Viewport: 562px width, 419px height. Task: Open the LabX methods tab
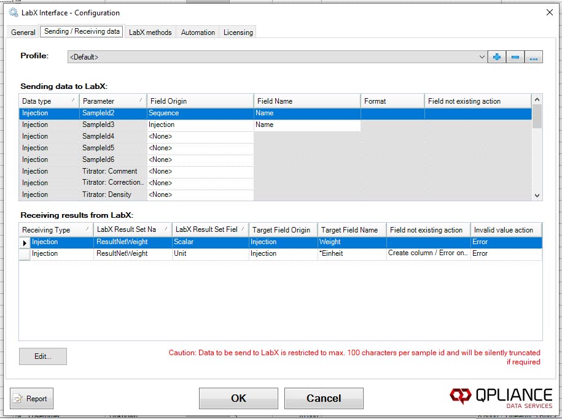(150, 33)
